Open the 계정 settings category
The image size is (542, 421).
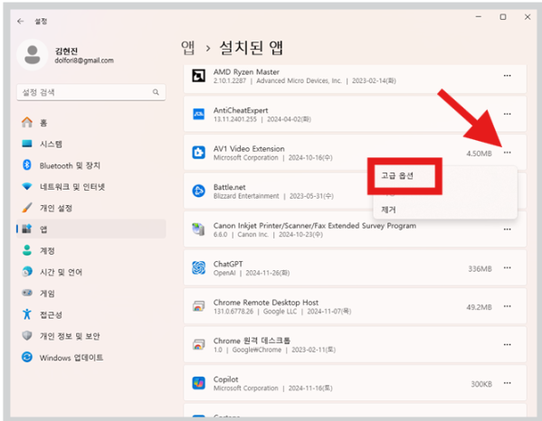[x=90, y=250]
